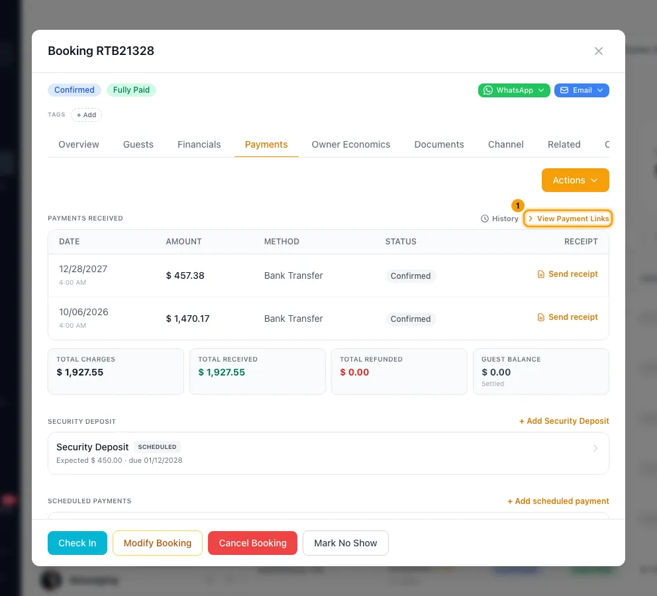This screenshot has height=596, width=657.
Task: Open the Documents tab
Action: pos(438,144)
